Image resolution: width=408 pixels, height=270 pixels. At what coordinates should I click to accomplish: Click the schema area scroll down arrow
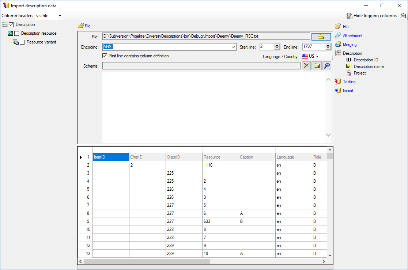328,135
